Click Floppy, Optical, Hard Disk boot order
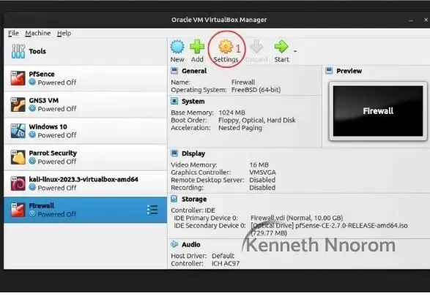This screenshot has width=430, height=296. click(257, 120)
